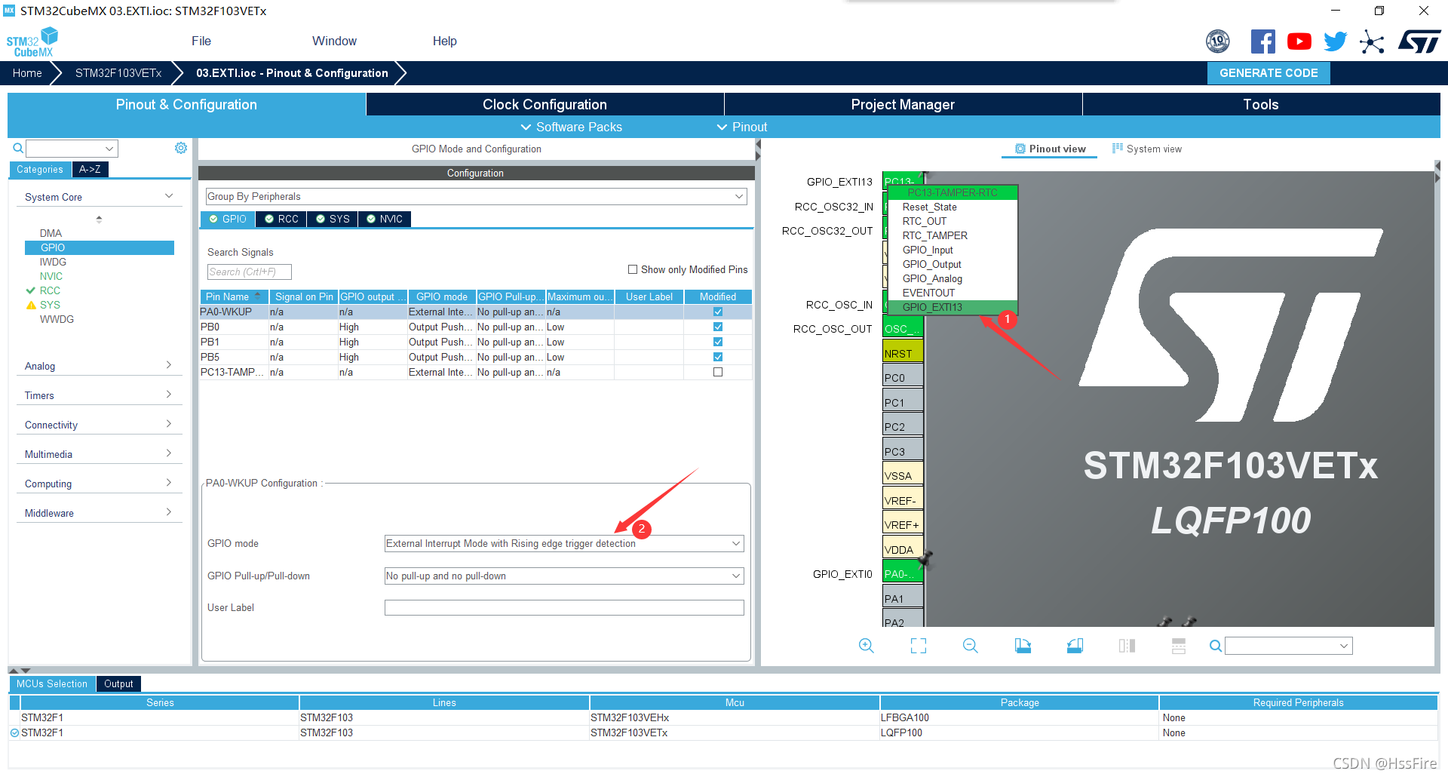Switch to Project Manager tab
Image resolution: width=1448 pixels, height=777 pixels.
click(x=903, y=105)
